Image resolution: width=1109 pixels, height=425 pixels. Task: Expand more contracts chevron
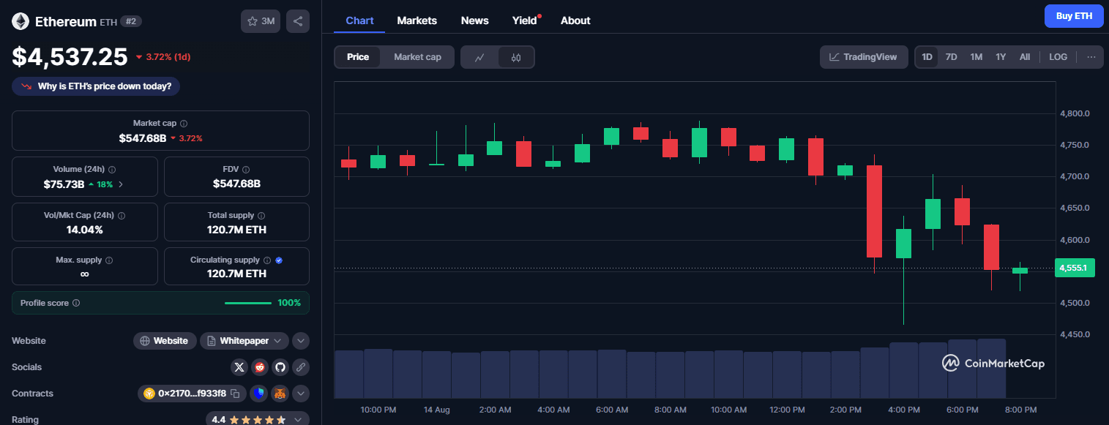click(x=301, y=394)
